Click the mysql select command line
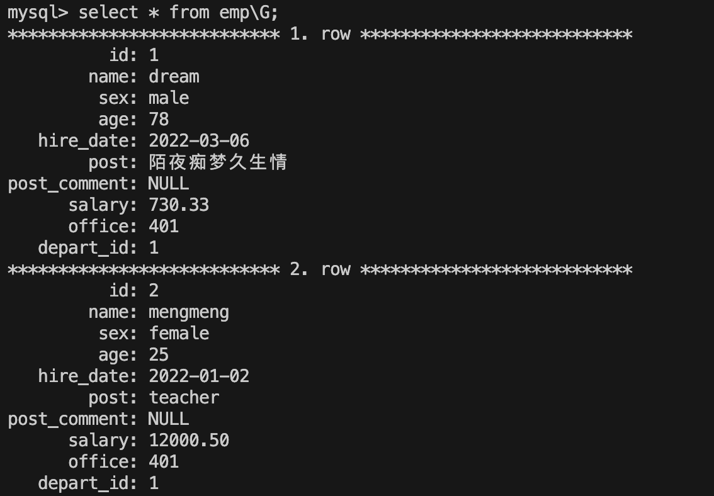 (x=142, y=13)
